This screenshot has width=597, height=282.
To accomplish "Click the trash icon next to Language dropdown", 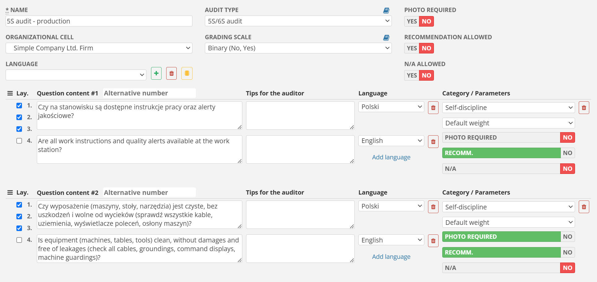I will tap(171, 74).
